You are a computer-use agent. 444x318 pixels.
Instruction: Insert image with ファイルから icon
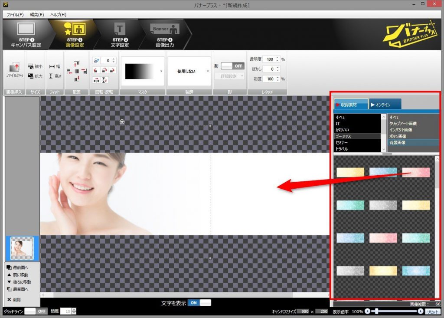pos(14,70)
